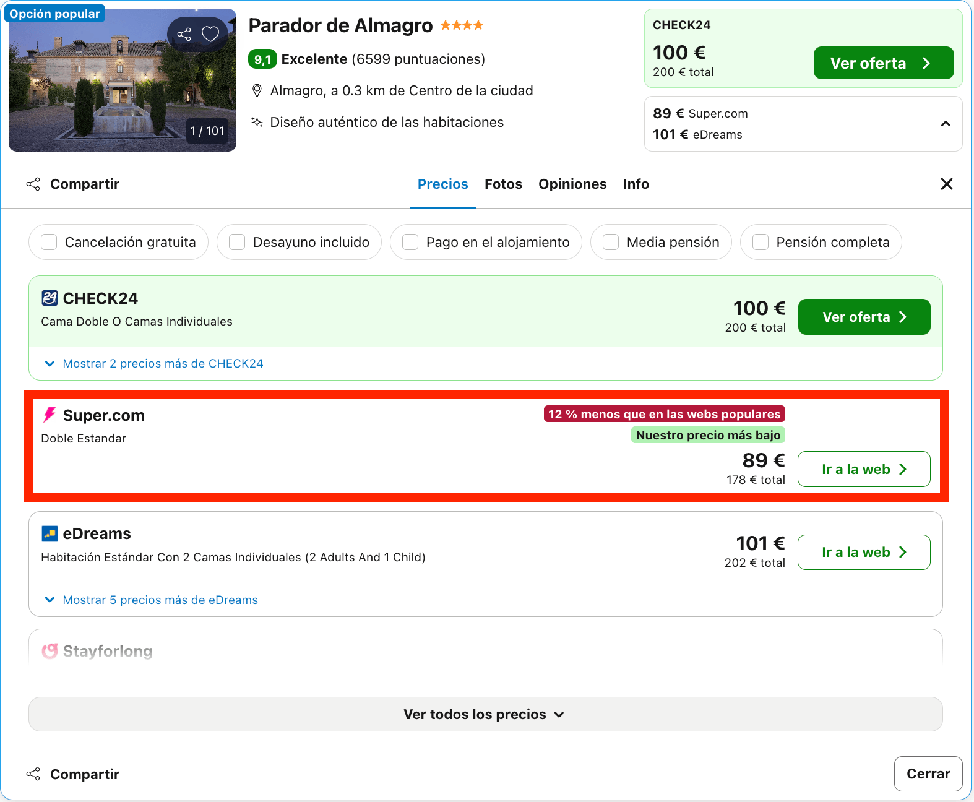Image resolution: width=974 pixels, height=802 pixels.
Task: Collapse the Super.com and eDreams price summary box
Action: pos(946,124)
